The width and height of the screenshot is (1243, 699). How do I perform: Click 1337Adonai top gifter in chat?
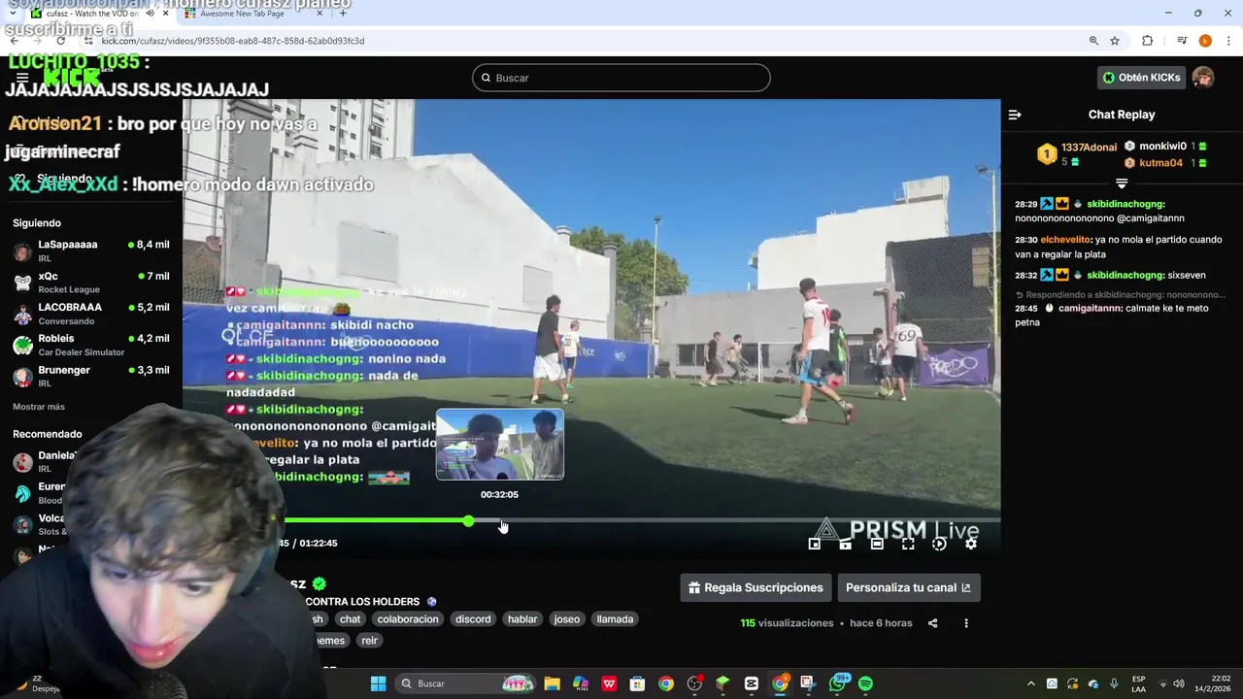[1089, 148]
